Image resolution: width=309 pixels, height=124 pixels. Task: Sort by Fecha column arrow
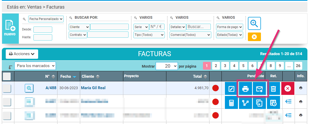coord(74,77)
